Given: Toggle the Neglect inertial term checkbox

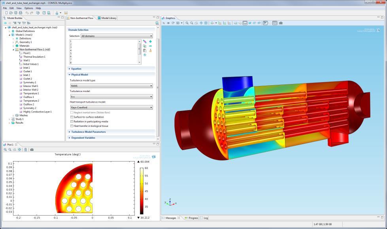Looking at the screenshot, I should click(x=72, y=113).
